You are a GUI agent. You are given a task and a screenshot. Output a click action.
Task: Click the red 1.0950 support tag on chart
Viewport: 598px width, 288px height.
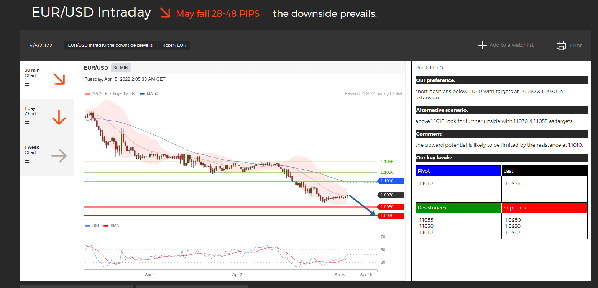click(x=391, y=207)
